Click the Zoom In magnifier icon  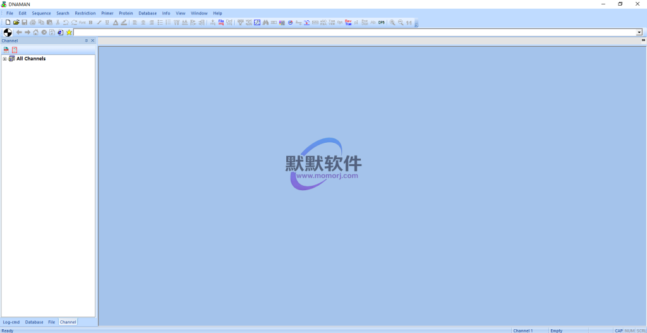point(392,22)
